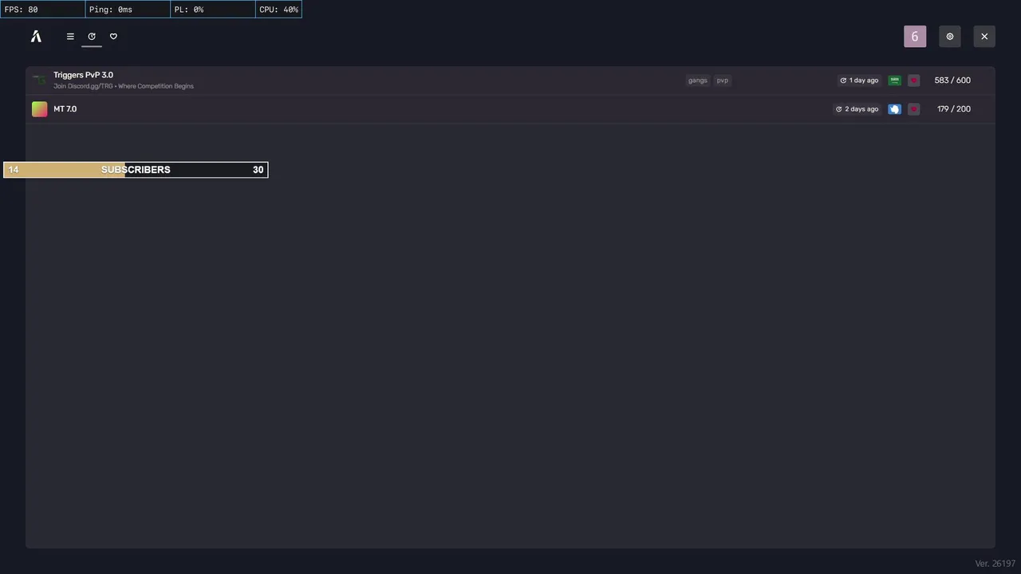1021x574 pixels.
Task: Click the 583 / 600 player count
Action: click(x=952, y=81)
